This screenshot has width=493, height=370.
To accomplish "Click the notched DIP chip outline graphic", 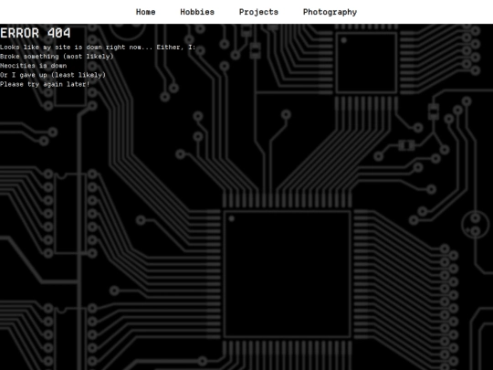I will tap(70, 213).
